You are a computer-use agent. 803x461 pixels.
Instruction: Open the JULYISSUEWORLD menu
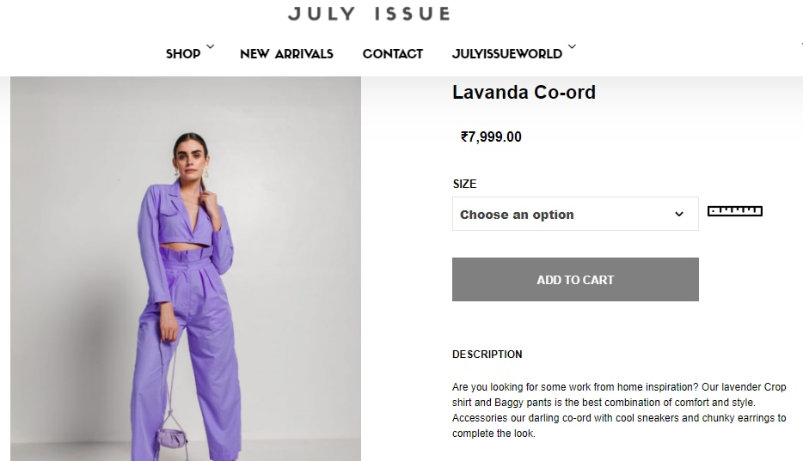click(x=507, y=54)
